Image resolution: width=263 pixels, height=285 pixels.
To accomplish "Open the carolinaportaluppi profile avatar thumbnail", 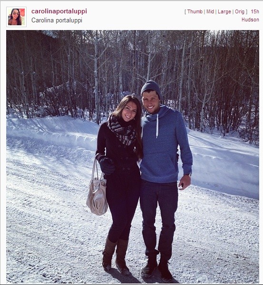I will (16, 17).
